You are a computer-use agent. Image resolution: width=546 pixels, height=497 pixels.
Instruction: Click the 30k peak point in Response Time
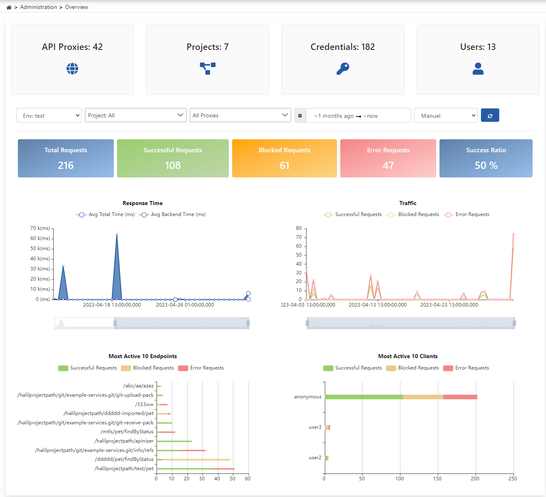coord(63,266)
